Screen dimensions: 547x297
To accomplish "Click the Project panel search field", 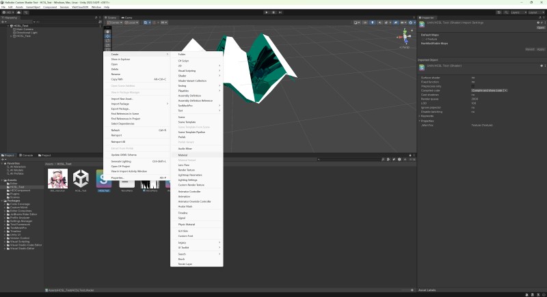I will point(349,160).
